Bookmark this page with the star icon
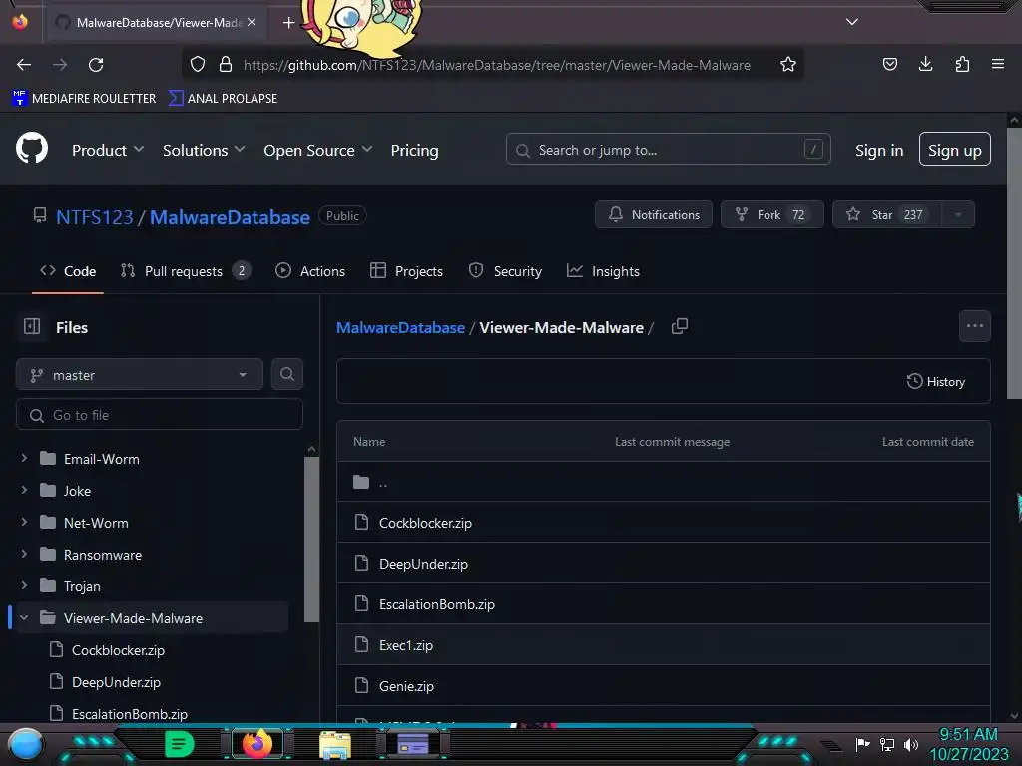 [x=788, y=65]
